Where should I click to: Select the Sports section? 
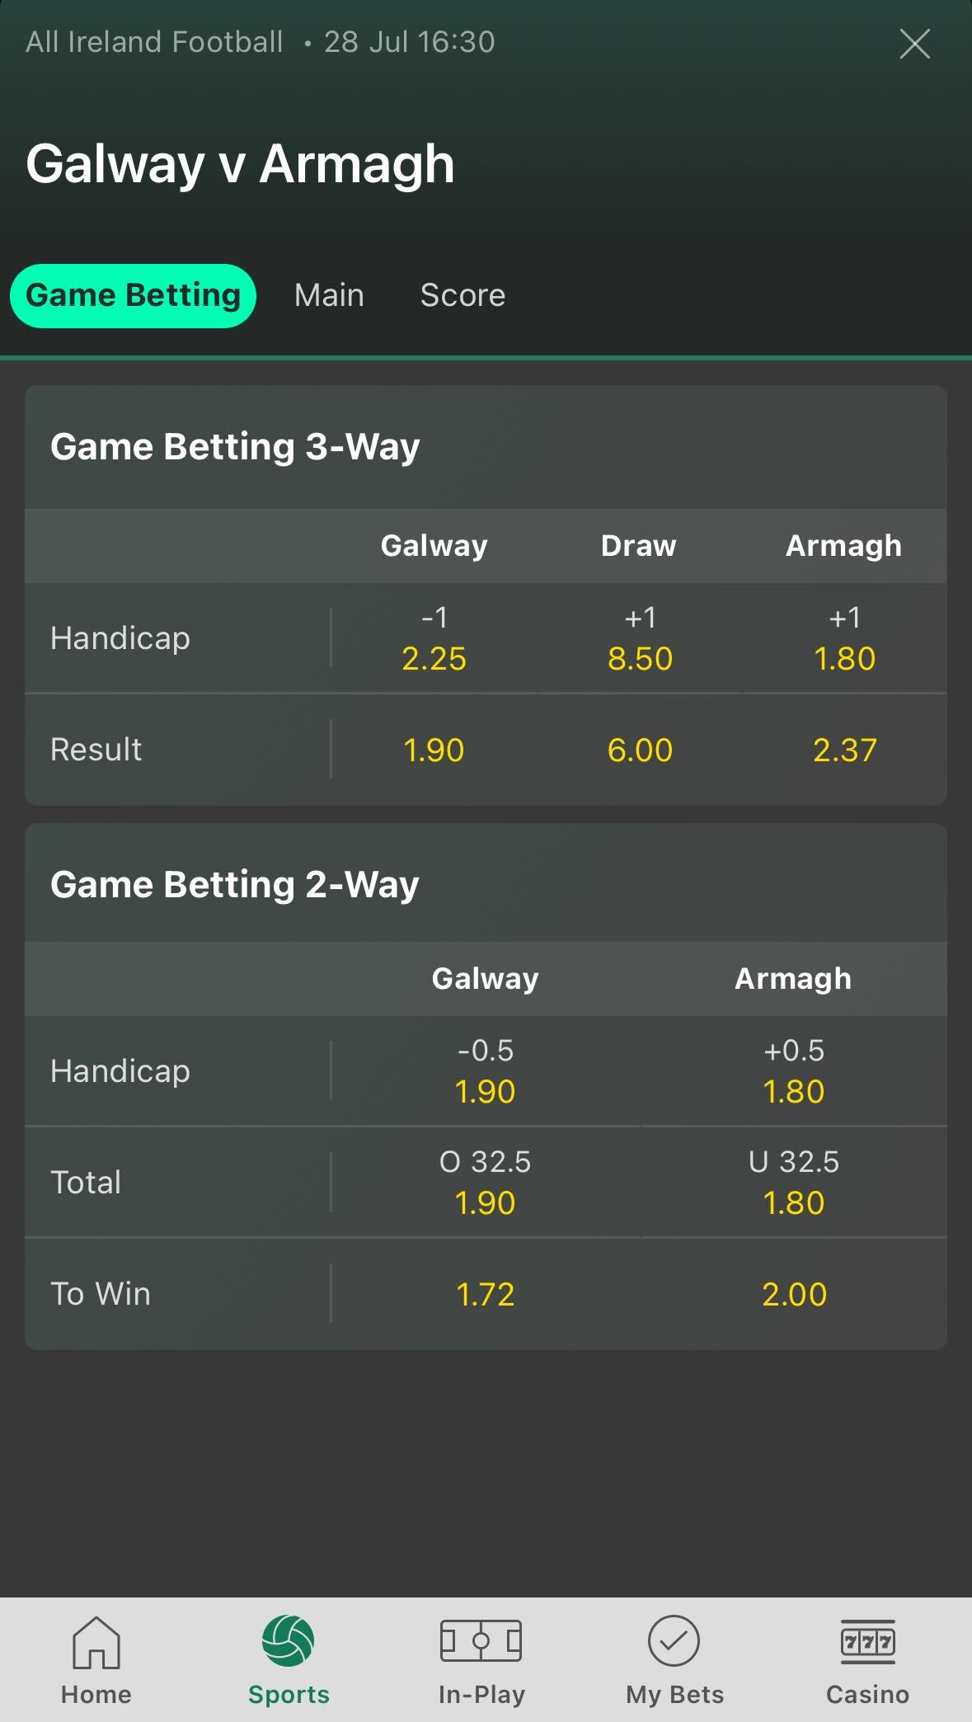click(x=289, y=1661)
